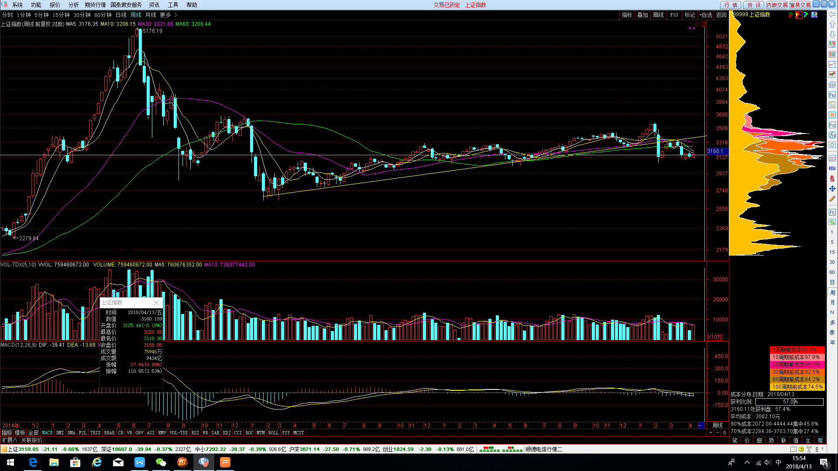Click the 内嵌交易 button
This screenshot has height=471, width=838.
pos(777,5)
